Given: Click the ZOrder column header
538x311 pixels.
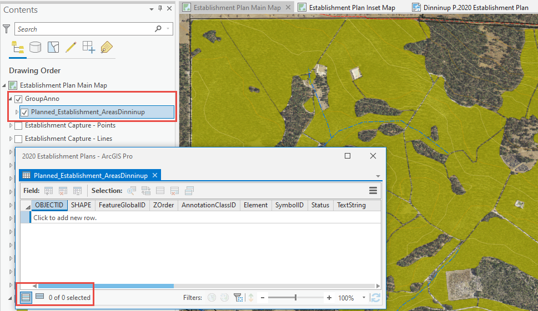Looking at the screenshot, I should pos(164,205).
